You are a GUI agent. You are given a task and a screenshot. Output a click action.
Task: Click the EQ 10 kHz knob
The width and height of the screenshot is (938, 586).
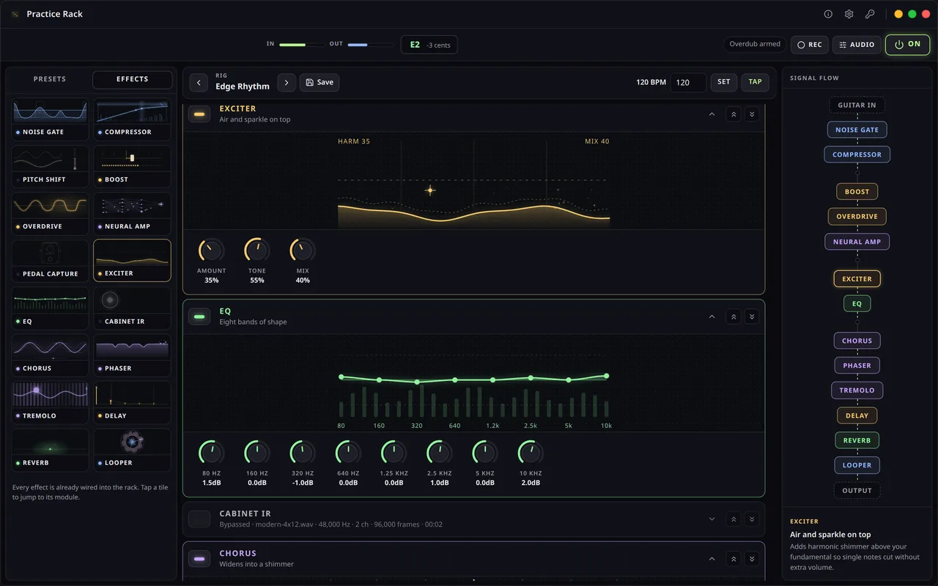pos(530,453)
